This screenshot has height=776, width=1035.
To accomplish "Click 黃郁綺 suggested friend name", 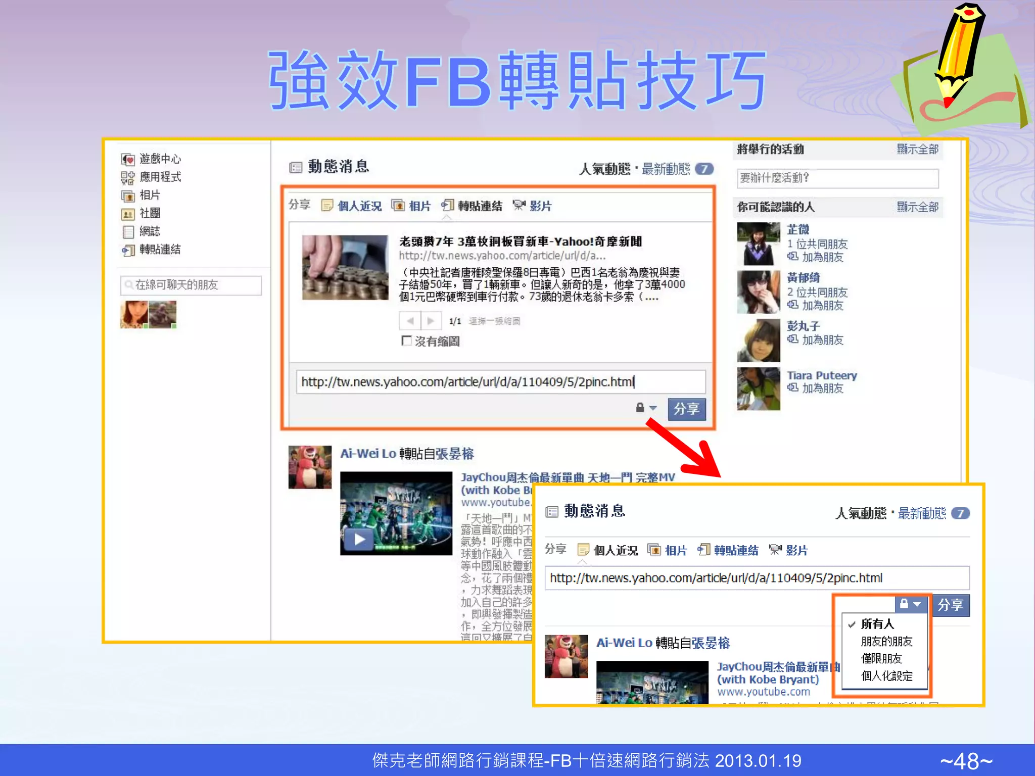I will pos(803,277).
